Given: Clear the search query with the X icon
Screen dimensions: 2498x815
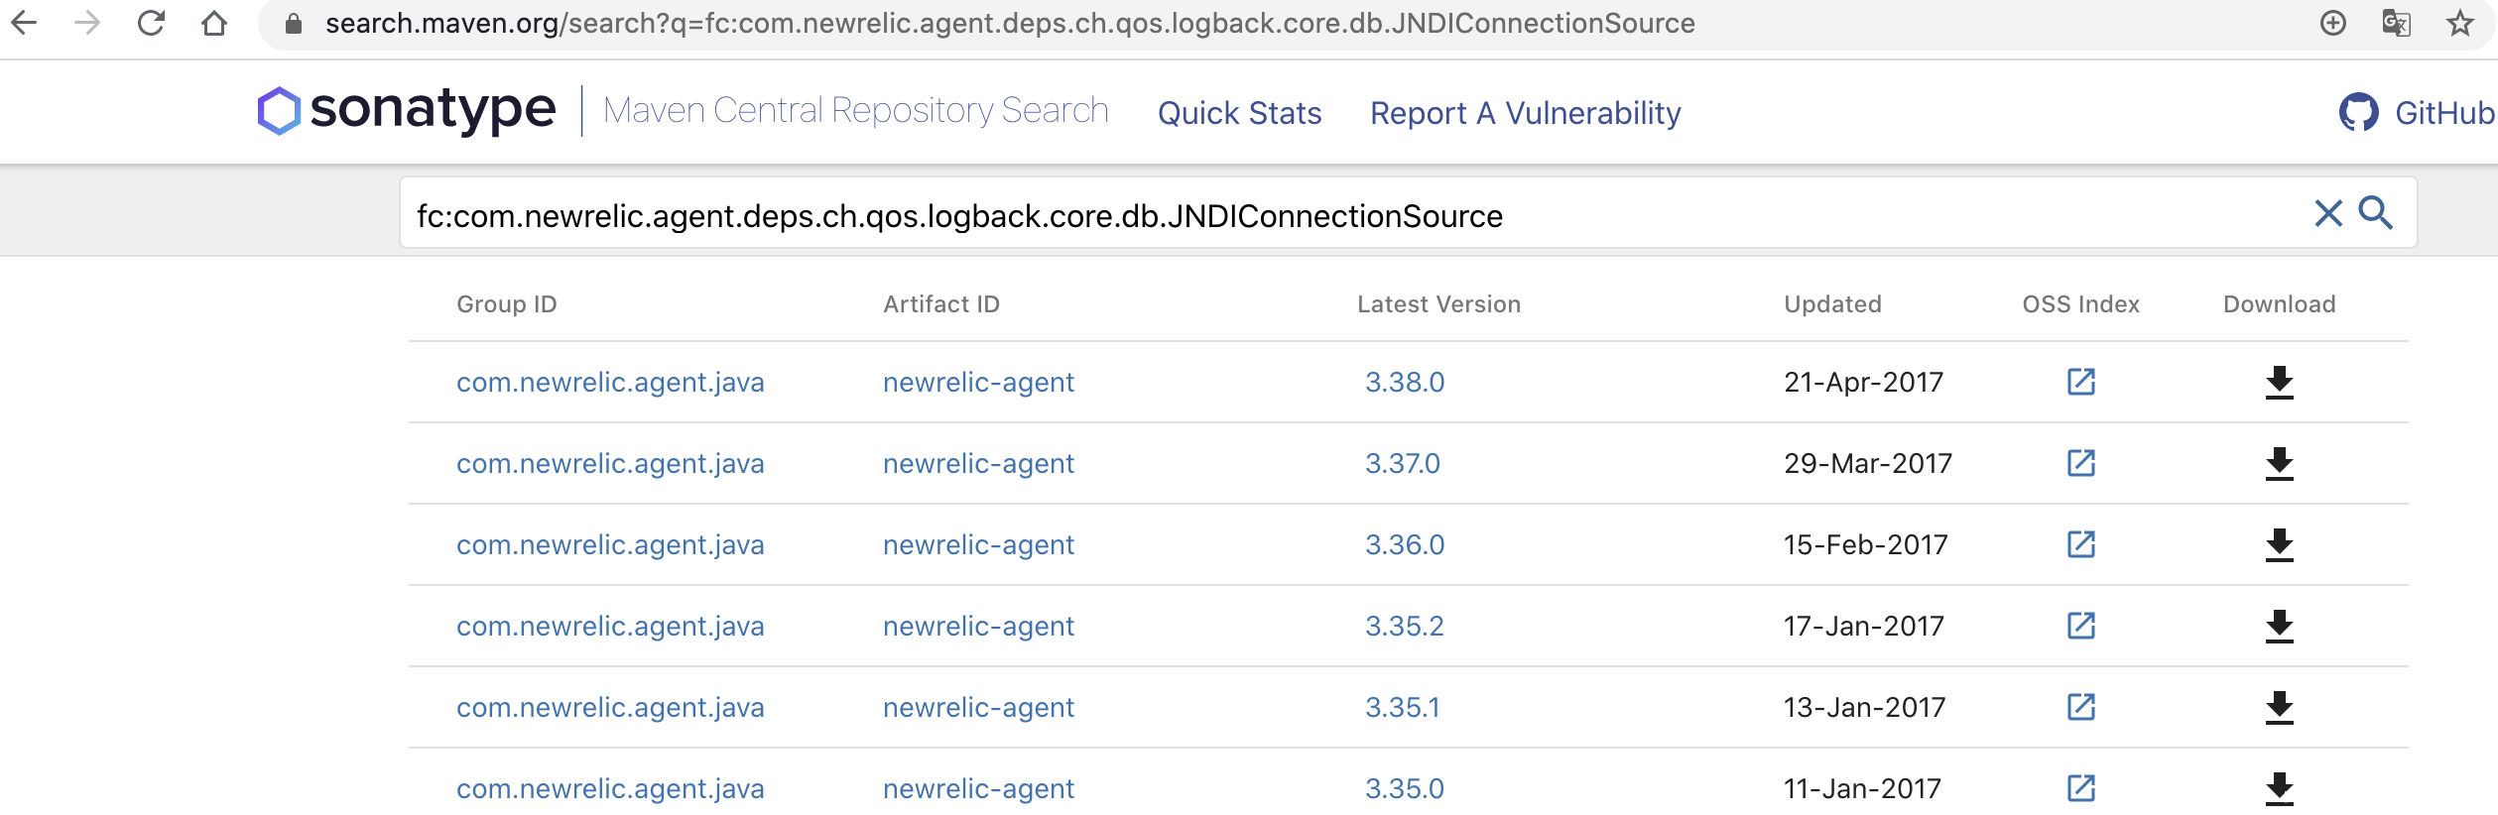Looking at the screenshot, I should coord(2327,213).
